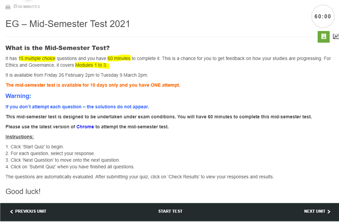The height and width of the screenshot is (222, 339).
Task: Click the underlined 'Instructions:' heading
Action: pos(20,137)
